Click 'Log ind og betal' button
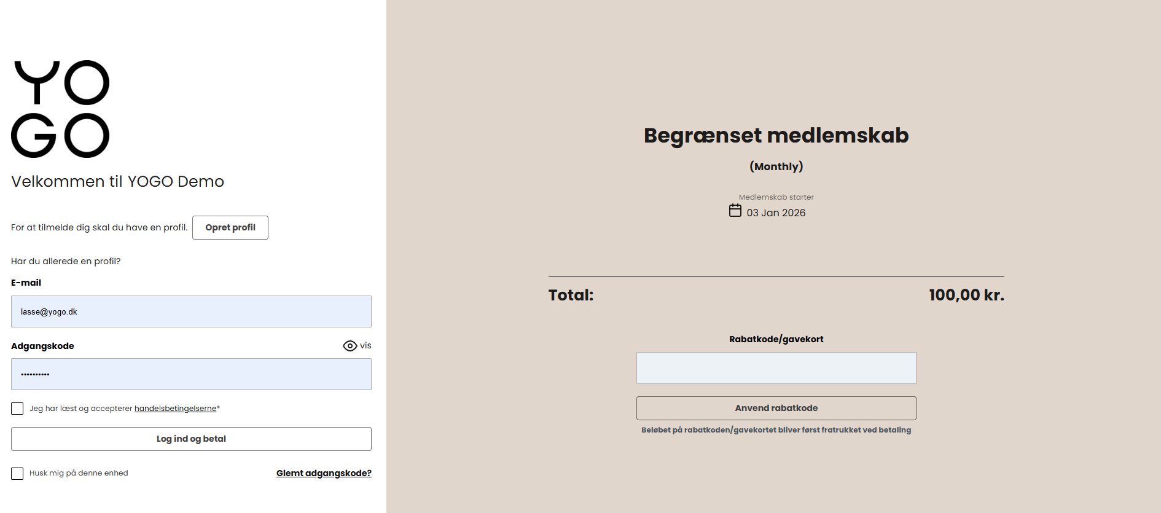 click(x=191, y=439)
